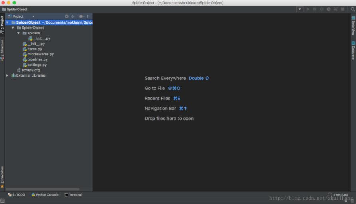Collapse the root SpiderObject project node
The width and height of the screenshot is (356, 204).
pos(7,22)
